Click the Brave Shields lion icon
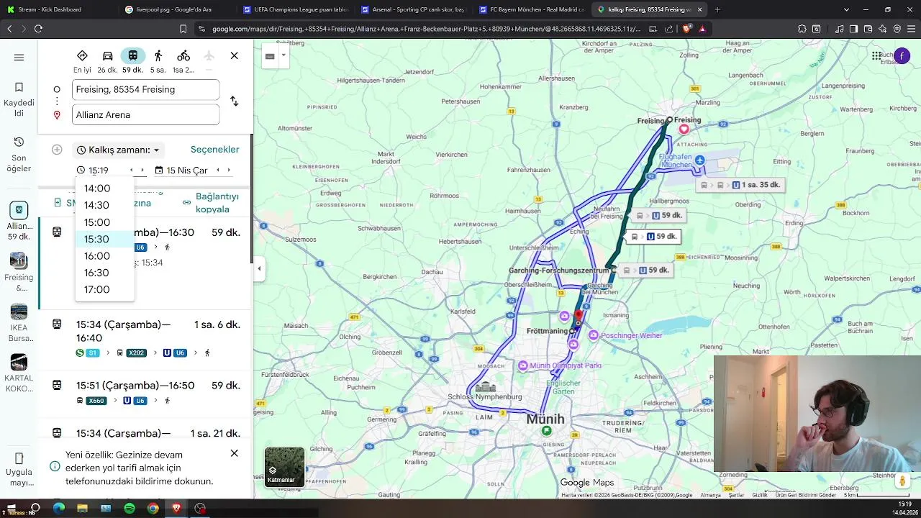This screenshot has height=518, width=921. tap(686, 29)
